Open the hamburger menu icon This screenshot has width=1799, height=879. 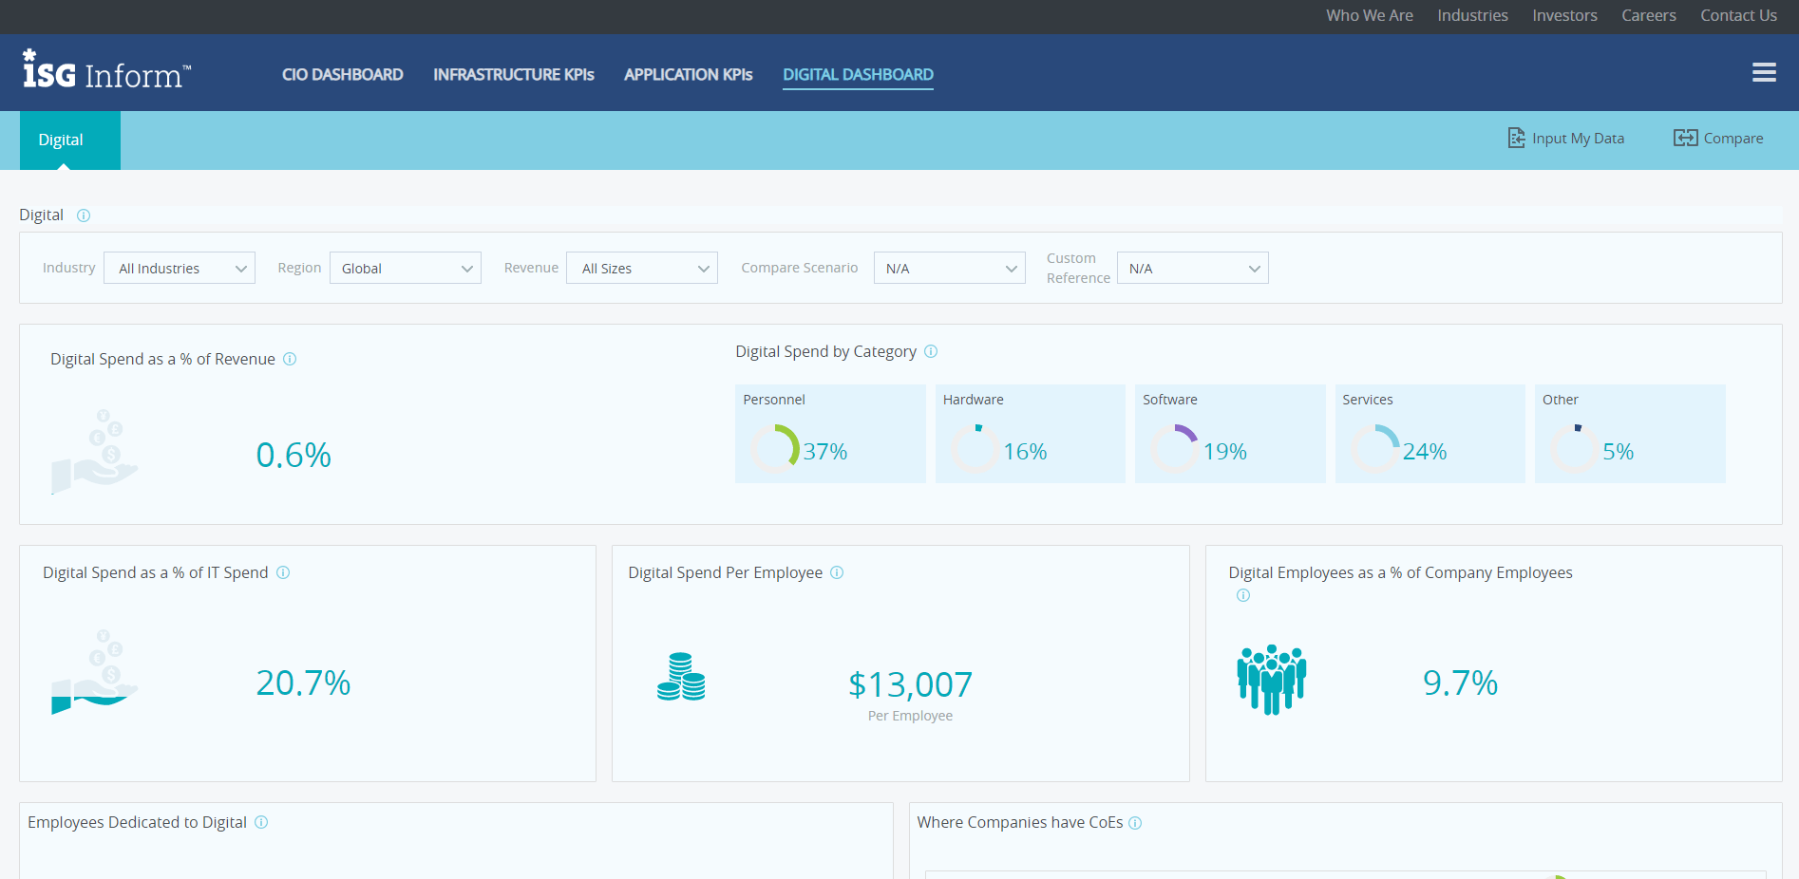tap(1764, 73)
